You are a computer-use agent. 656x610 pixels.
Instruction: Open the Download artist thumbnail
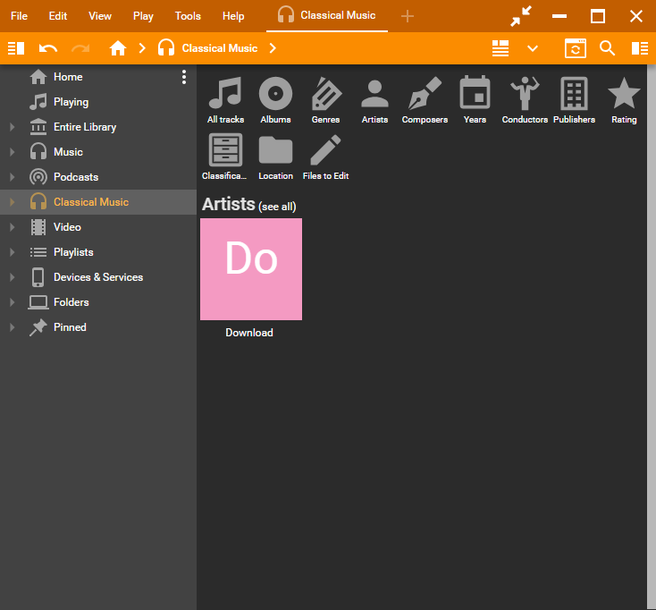(x=251, y=269)
